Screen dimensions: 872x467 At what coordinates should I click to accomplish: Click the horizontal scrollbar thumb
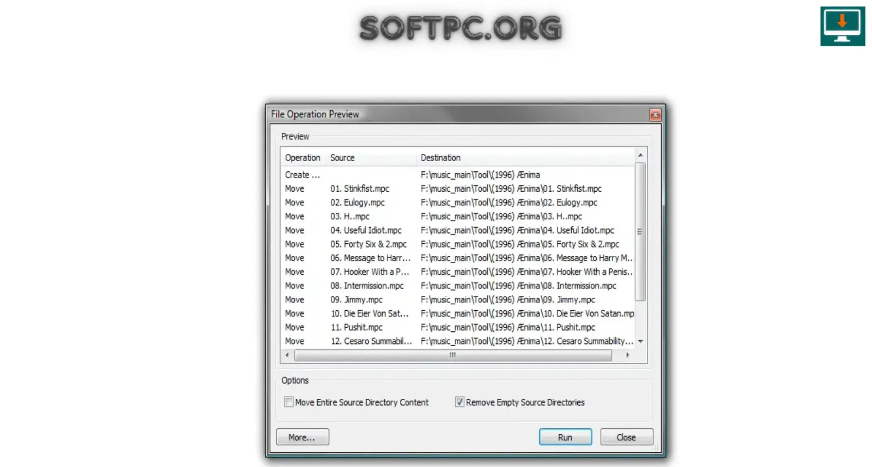point(453,355)
